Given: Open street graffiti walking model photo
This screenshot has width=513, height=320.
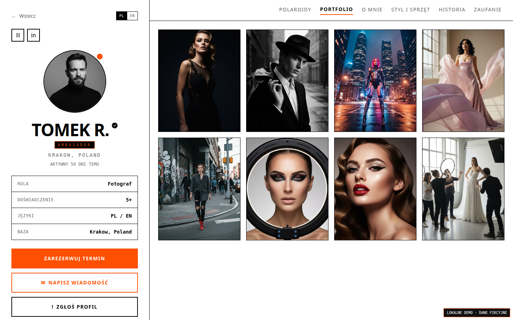Looking at the screenshot, I should coord(199,189).
